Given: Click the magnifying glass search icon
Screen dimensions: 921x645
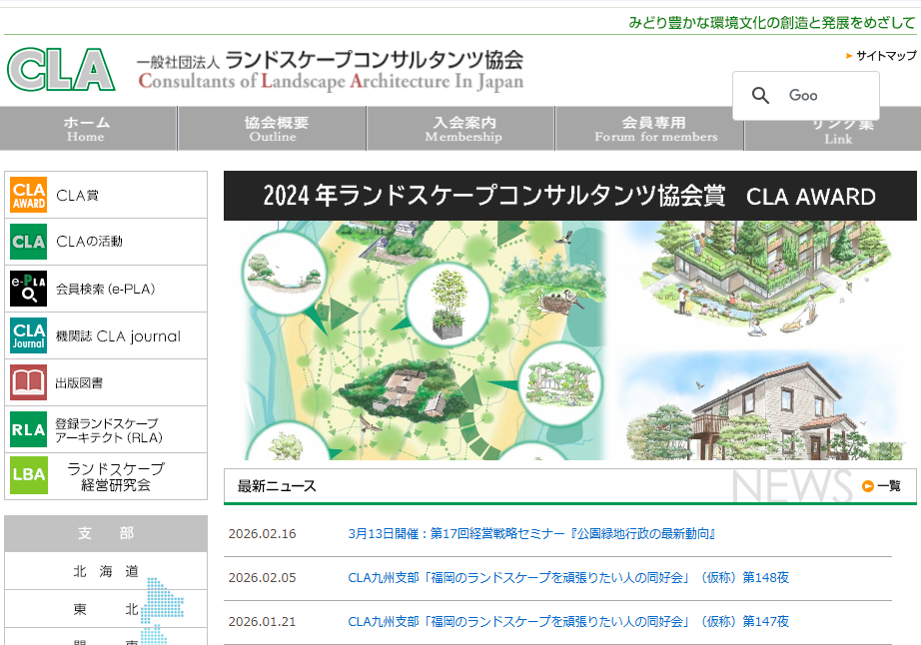Looking at the screenshot, I should [x=761, y=96].
